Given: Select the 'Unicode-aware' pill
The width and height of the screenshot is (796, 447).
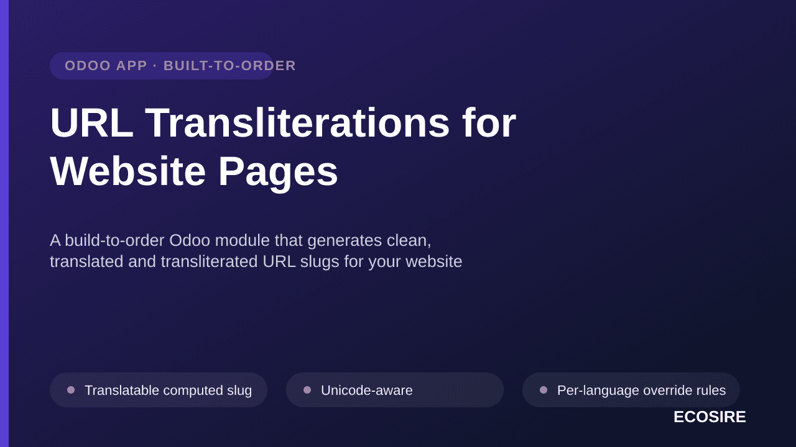Looking at the screenshot, I should tap(395, 390).
